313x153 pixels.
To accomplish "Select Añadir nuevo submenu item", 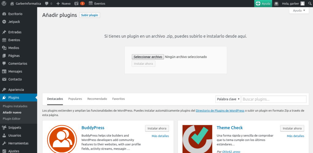I will pos(12,113).
